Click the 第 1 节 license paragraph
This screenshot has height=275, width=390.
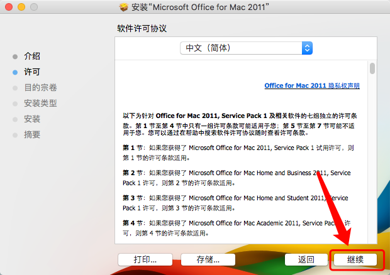click(x=238, y=153)
